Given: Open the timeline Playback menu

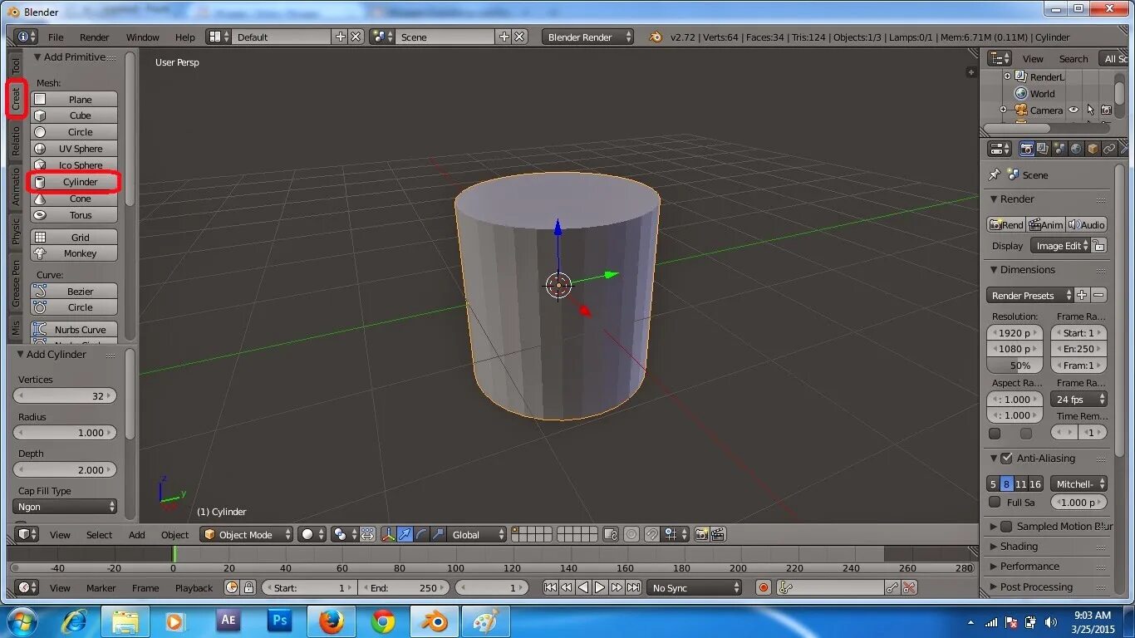Looking at the screenshot, I should point(194,587).
